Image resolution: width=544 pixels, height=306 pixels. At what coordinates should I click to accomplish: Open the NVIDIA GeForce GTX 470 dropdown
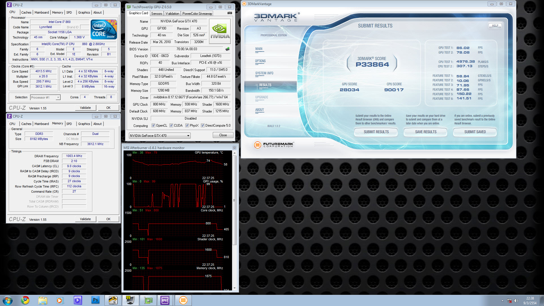point(188,136)
